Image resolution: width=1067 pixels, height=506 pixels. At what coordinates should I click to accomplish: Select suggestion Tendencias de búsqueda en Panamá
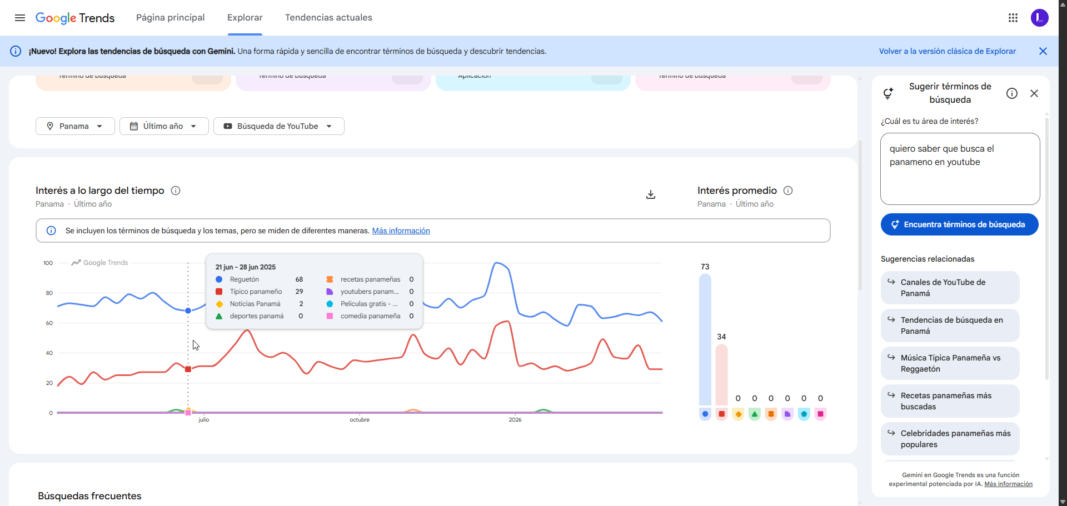click(x=950, y=325)
